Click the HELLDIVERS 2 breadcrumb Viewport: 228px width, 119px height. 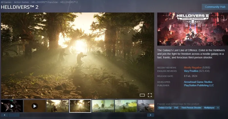tap(69, 2)
